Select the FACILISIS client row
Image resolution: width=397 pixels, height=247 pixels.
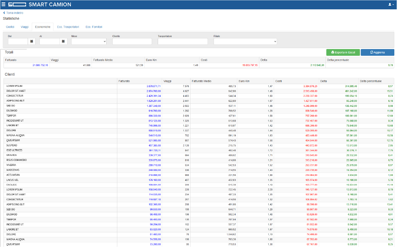pyautogui.click(x=199, y=185)
